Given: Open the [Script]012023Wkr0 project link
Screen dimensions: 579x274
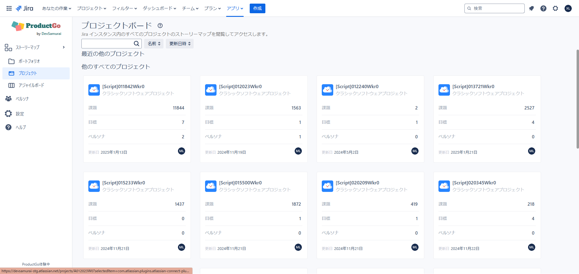Looking at the screenshot, I should click(240, 87).
